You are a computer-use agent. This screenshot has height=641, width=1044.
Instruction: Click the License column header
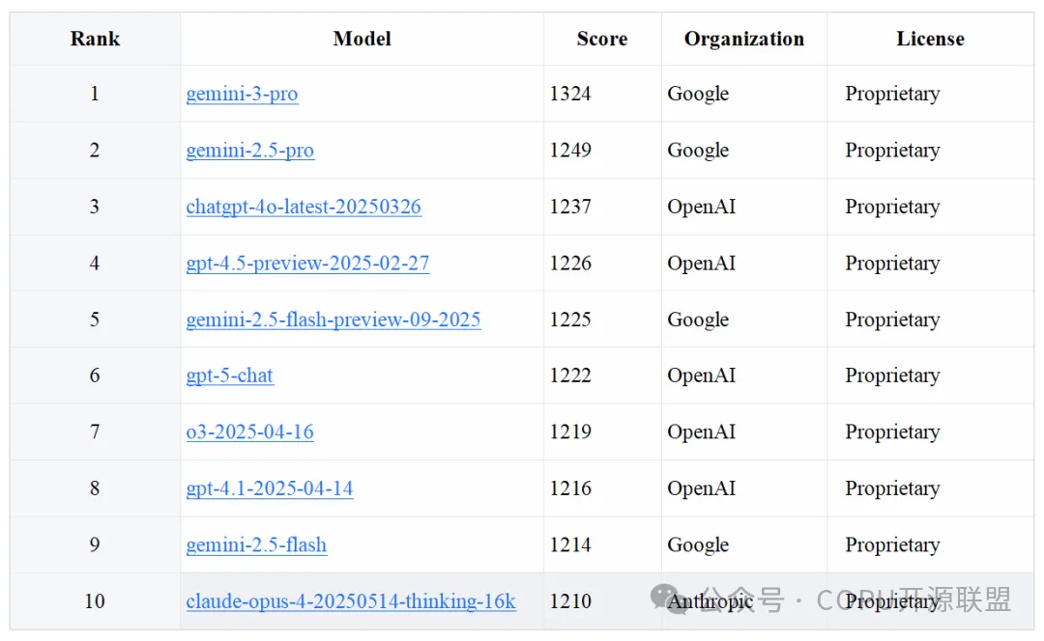coord(929,40)
